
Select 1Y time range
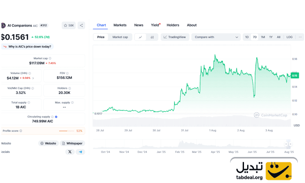coord(271,37)
